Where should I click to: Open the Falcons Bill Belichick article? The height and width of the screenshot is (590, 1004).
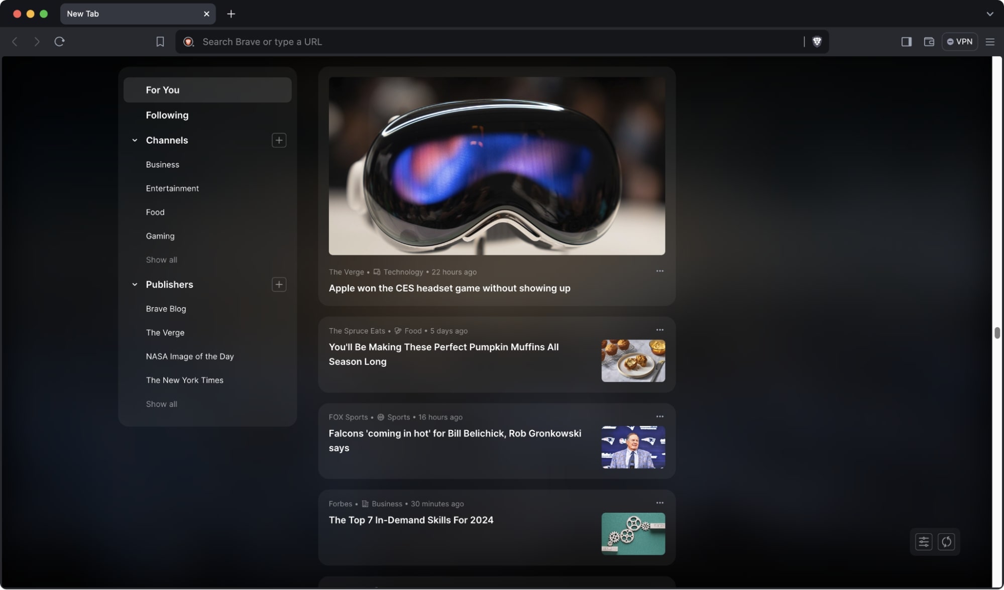click(455, 440)
